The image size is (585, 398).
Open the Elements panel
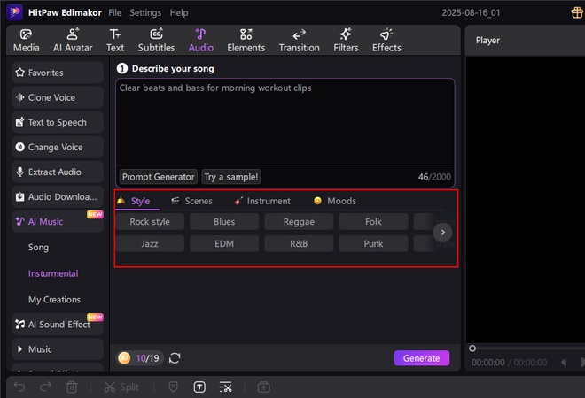point(246,40)
